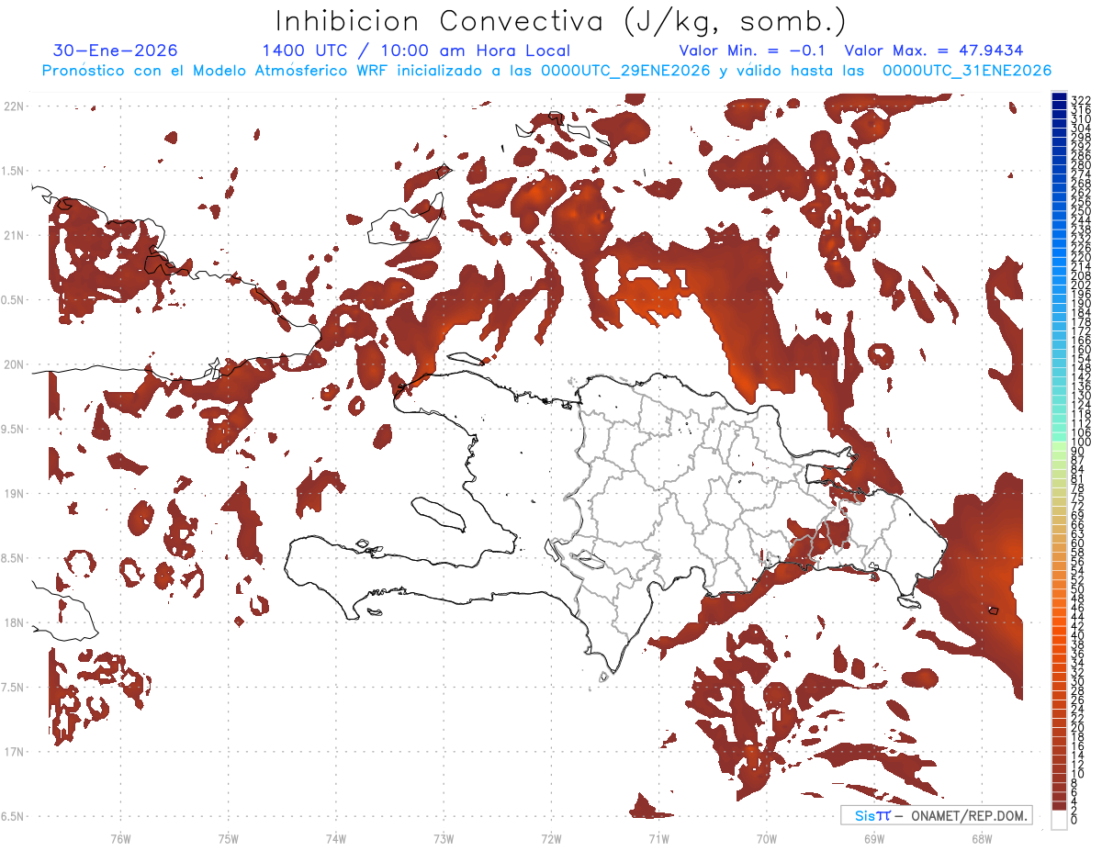
Task: Click the '22N' latitude label
Action: click(x=13, y=106)
